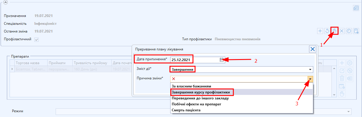The height and width of the screenshot is (117, 362).
Task: Select Переведення до іншого закладу option
Action: tap(241, 98)
